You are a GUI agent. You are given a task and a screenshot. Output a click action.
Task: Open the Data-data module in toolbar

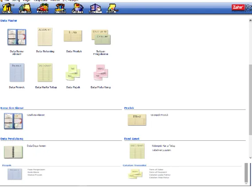8,8
